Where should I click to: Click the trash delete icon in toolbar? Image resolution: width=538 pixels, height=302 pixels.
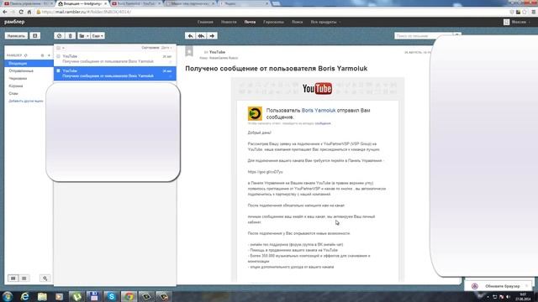pos(71,36)
